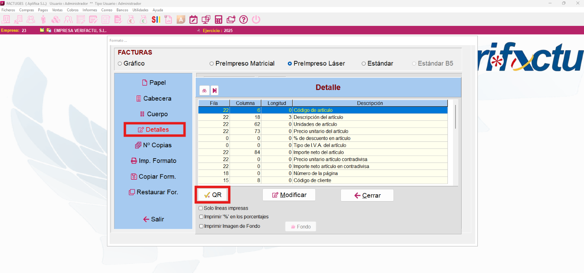This screenshot has height=273, width=584.
Task: Click the letter A tile icon
Action: coord(181,19)
